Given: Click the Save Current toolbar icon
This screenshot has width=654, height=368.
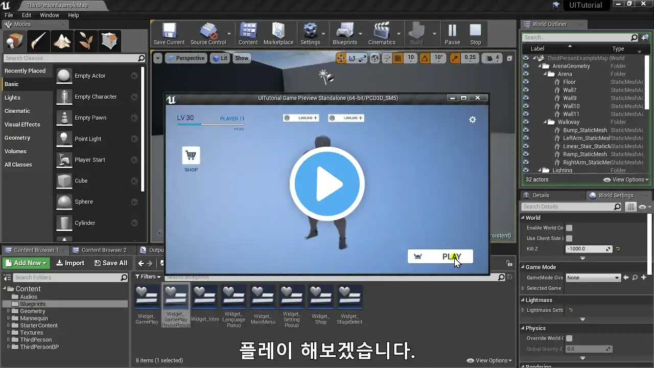Looking at the screenshot, I should point(169,34).
